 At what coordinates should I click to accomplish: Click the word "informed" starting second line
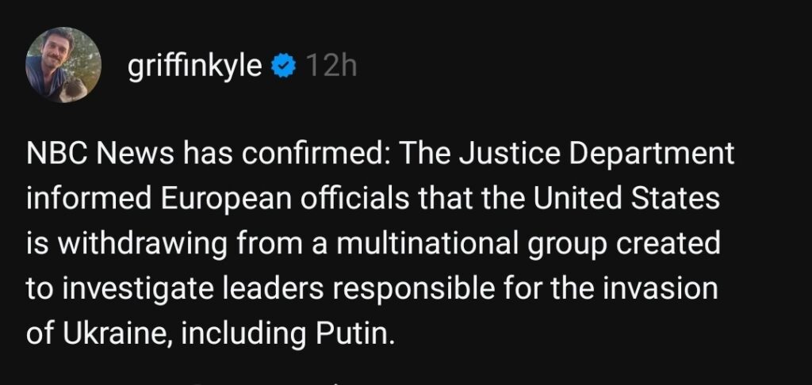click(x=85, y=199)
